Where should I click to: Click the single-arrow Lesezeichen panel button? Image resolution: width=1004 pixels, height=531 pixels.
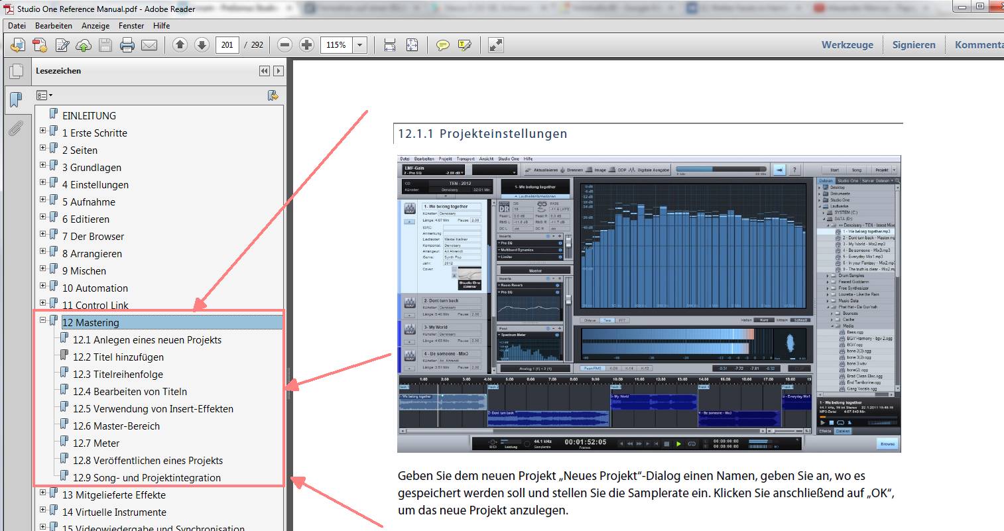click(279, 71)
